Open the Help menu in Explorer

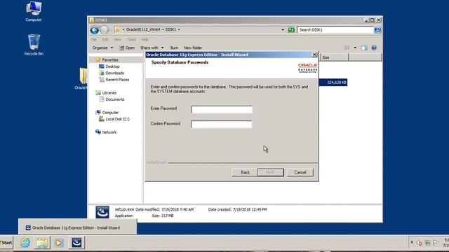tap(145, 39)
